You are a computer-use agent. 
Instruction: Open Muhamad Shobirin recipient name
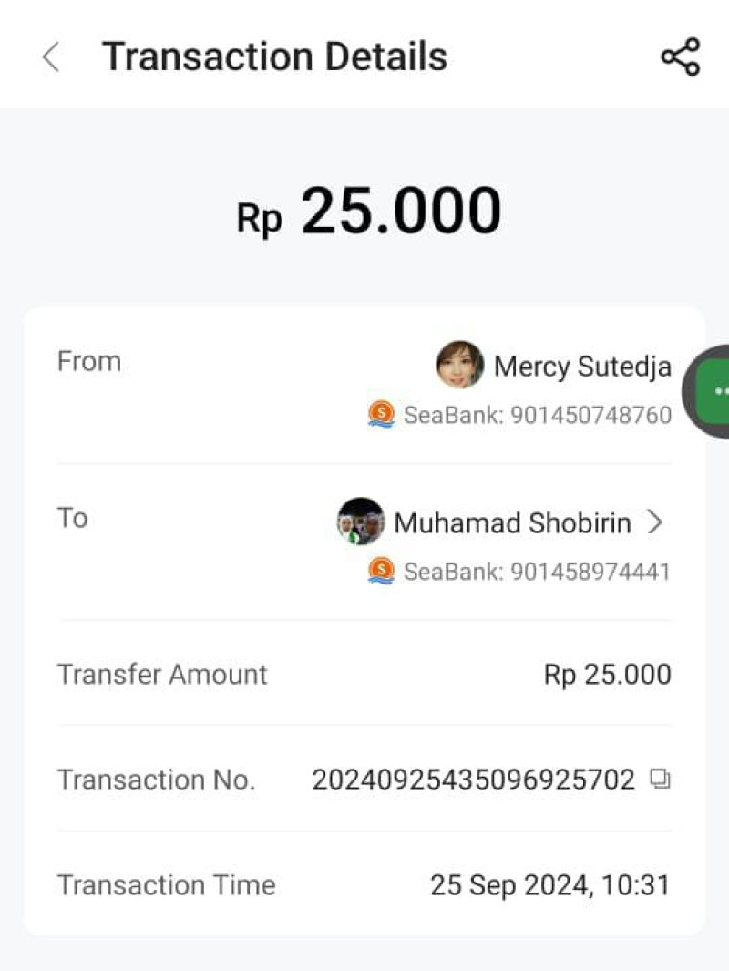tap(512, 522)
